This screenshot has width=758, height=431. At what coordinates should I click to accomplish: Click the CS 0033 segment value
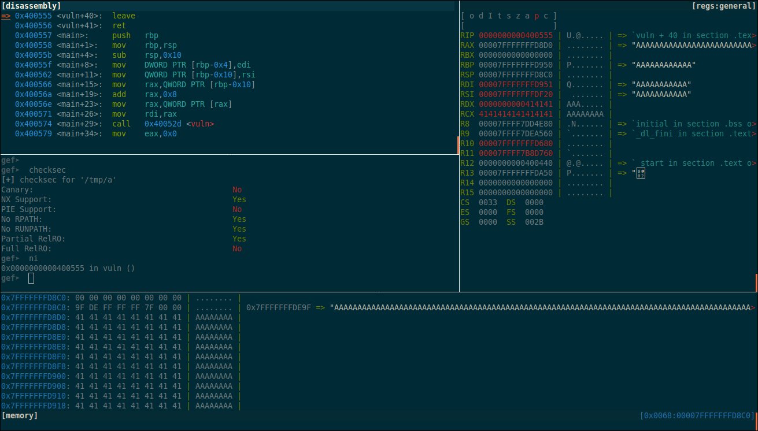(488, 202)
